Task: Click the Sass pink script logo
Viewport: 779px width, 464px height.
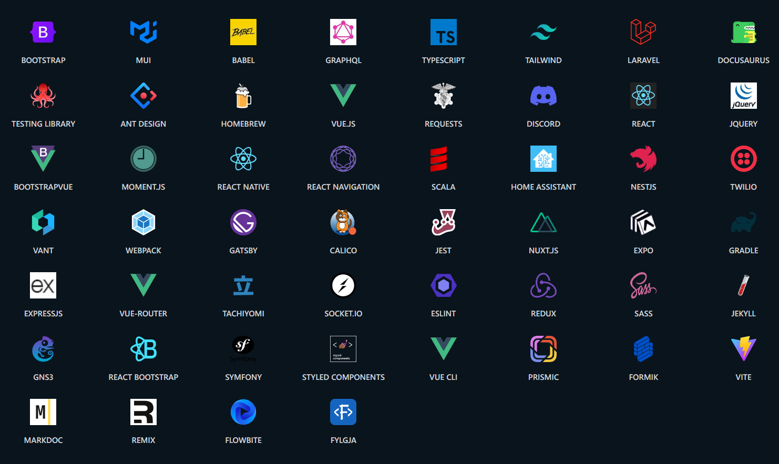Action: pyautogui.click(x=643, y=285)
